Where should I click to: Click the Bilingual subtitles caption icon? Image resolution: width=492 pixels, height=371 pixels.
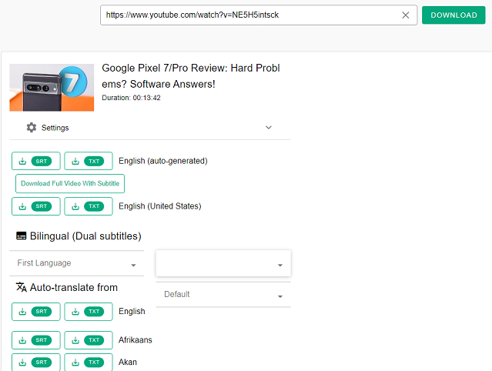[x=22, y=236]
